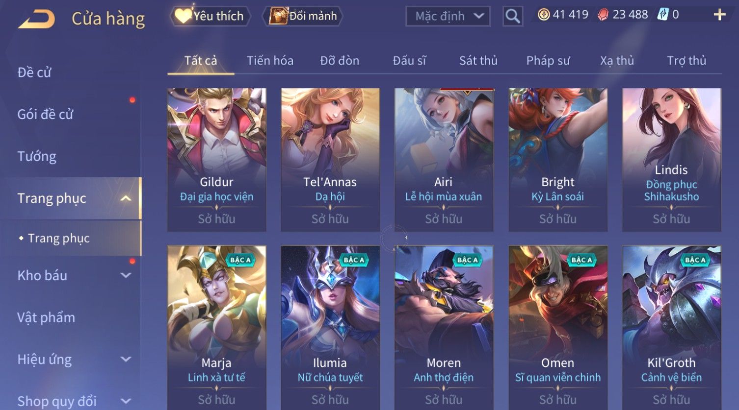Open the Gildur Đại gia học viện skin card
This screenshot has height=410, width=739.
216,160
